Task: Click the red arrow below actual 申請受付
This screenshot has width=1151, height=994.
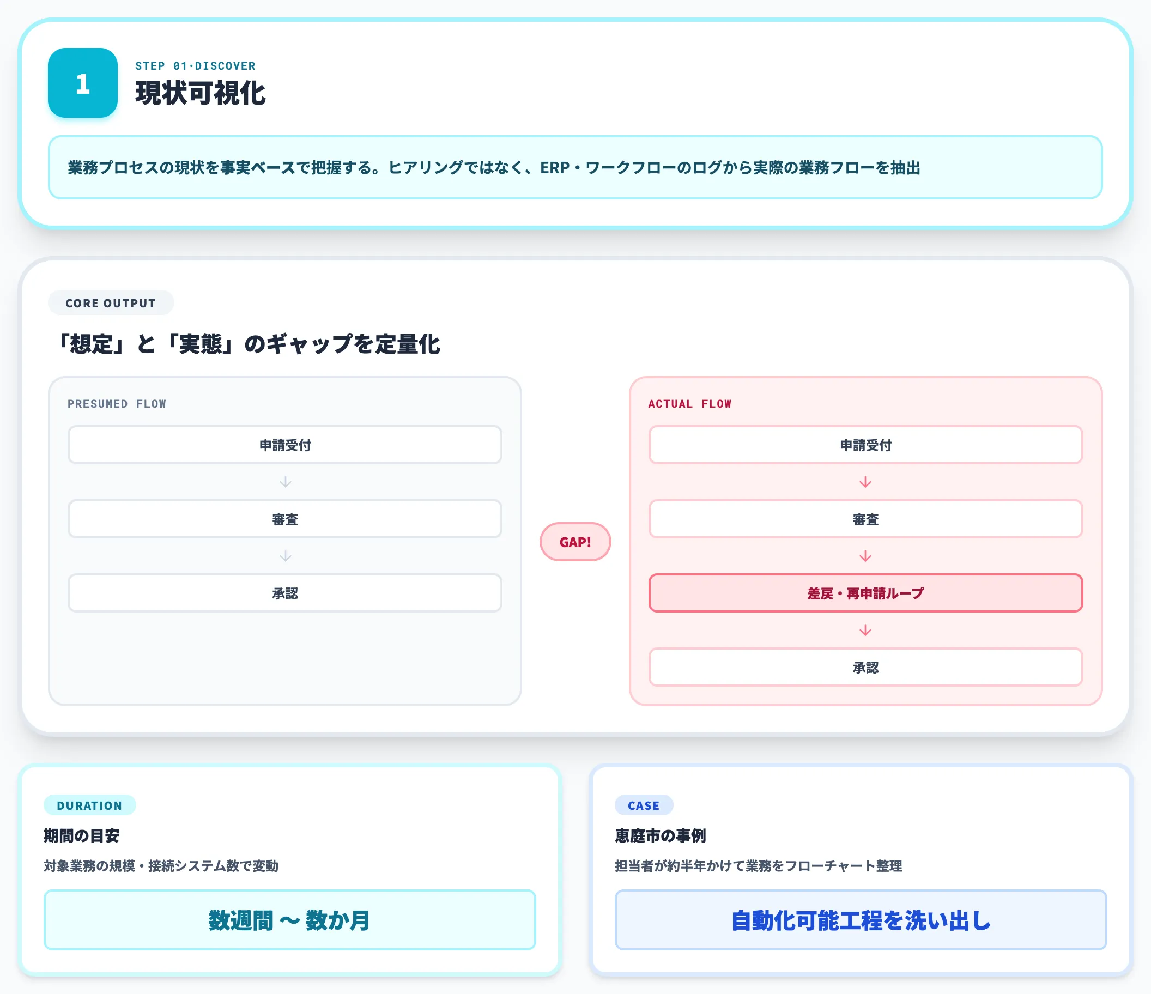Action: 865,482
